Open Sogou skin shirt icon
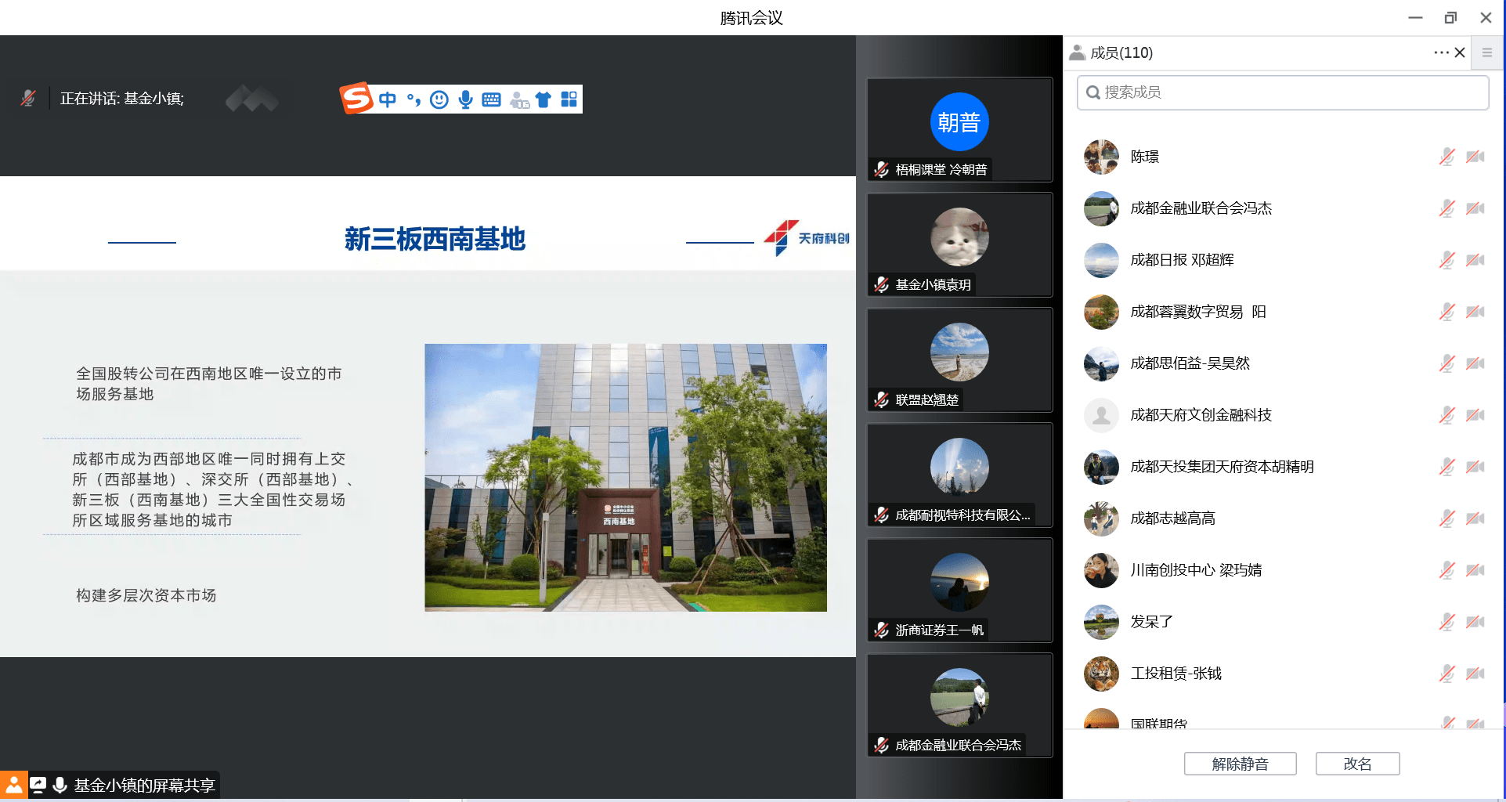Viewport: 1506px width, 802px height. point(544,99)
